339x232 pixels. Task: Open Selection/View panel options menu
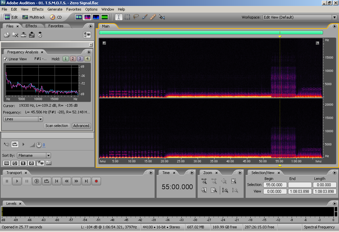[x=335, y=172]
